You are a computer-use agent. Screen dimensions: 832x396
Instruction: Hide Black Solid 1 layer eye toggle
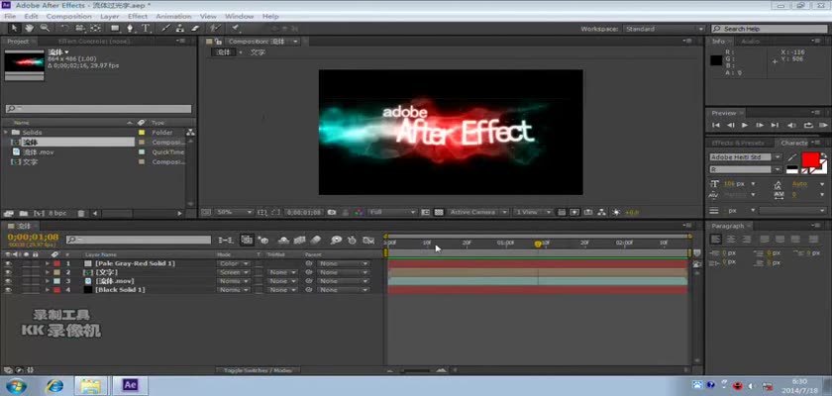pyautogui.click(x=8, y=290)
